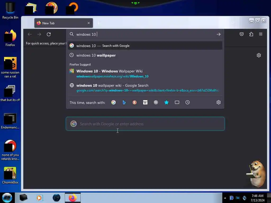Click the address bar text 'windows 10'
271x203 pixels.
tap(86, 34)
